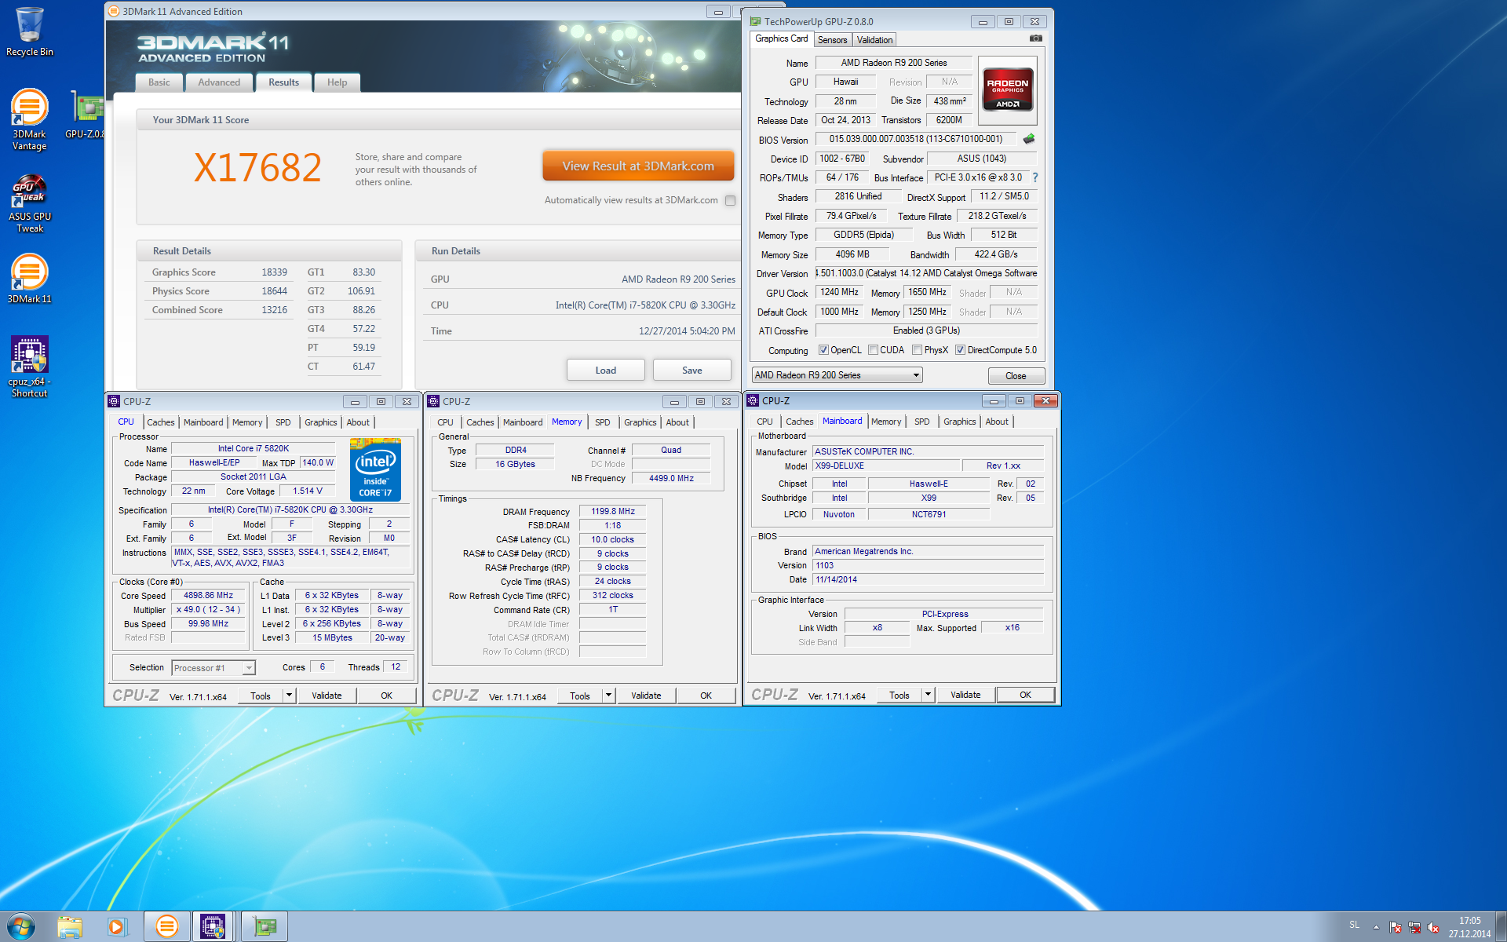Open SPD tab in the middle CPU-Z window
This screenshot has height=942, width=1507.
pos(603,422)
